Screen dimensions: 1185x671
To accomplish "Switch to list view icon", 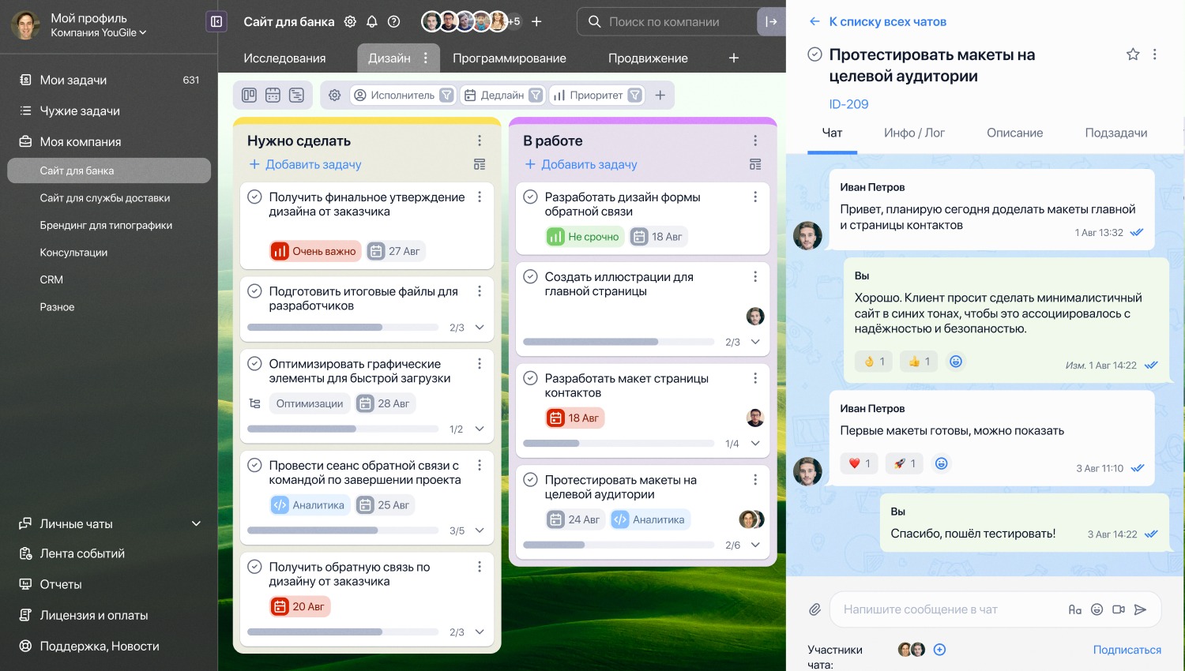I will coord(296,95).
